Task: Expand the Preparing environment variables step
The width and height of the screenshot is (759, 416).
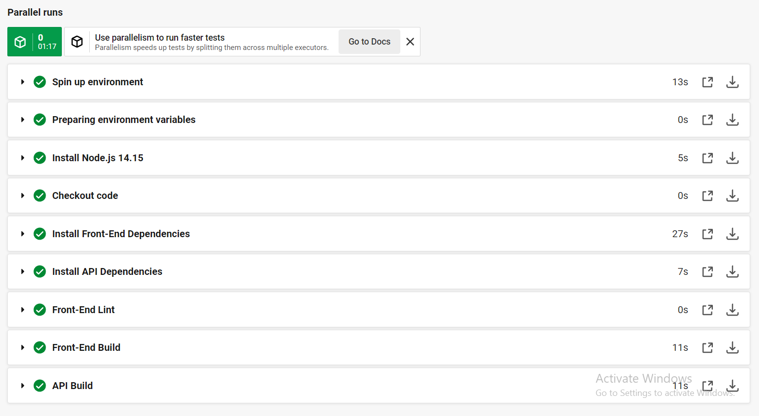Action: click(23, 120)
